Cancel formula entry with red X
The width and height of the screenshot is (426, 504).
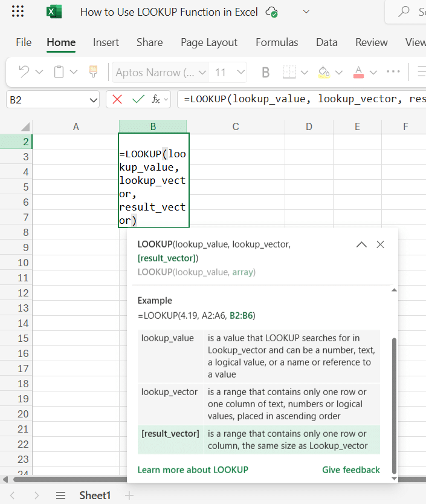(117, 99)
